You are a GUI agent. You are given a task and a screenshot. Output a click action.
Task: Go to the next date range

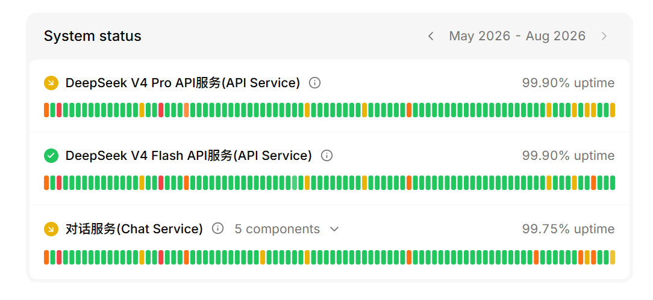[x=604, y=36]
